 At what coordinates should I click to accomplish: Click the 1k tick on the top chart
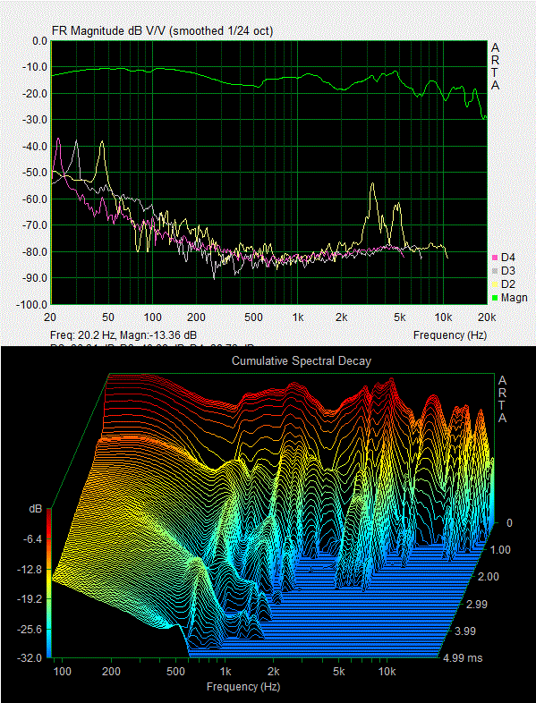pyautogui.click(x=298, y=318)
